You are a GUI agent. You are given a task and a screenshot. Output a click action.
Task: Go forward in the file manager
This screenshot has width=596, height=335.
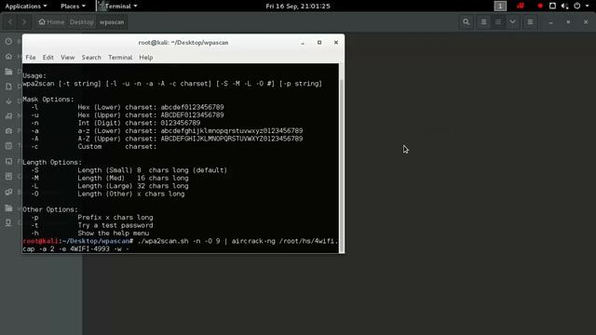pyautogui.click(x=24, y=22)
